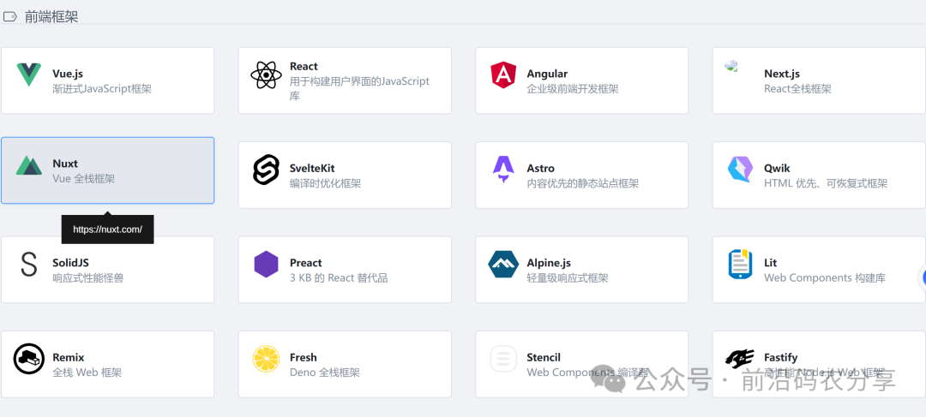Click the description 响应式性能怪兽
Image resolution: width=926 pixels, height=417 pixels.
88,277
